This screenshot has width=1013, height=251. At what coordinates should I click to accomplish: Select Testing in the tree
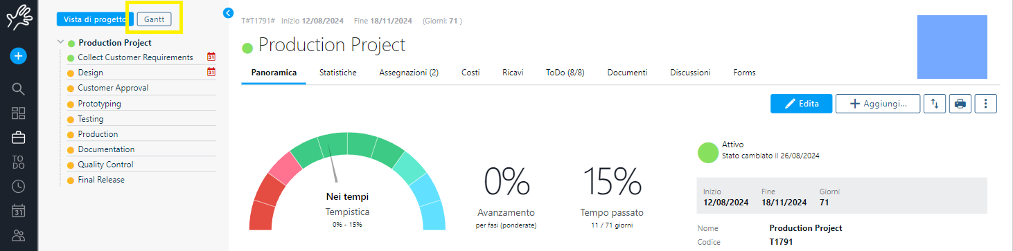click(x=91, y=119)
